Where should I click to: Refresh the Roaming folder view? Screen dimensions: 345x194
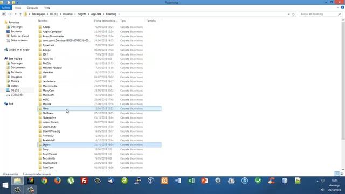point(293,14)
